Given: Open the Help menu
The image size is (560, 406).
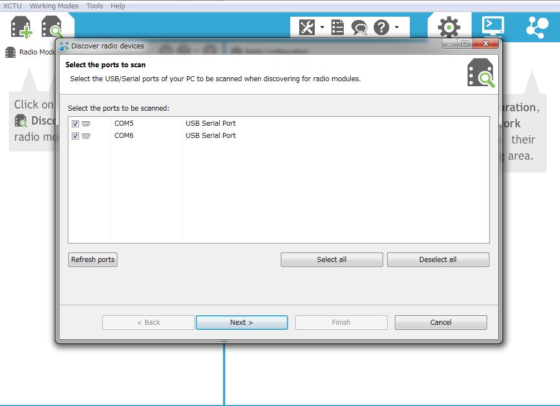Looking at the screenshot, I should [117, 6].
